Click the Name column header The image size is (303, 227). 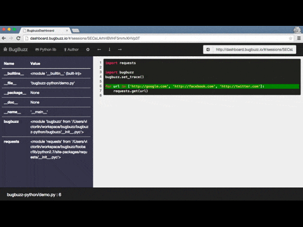click(9, 64)
